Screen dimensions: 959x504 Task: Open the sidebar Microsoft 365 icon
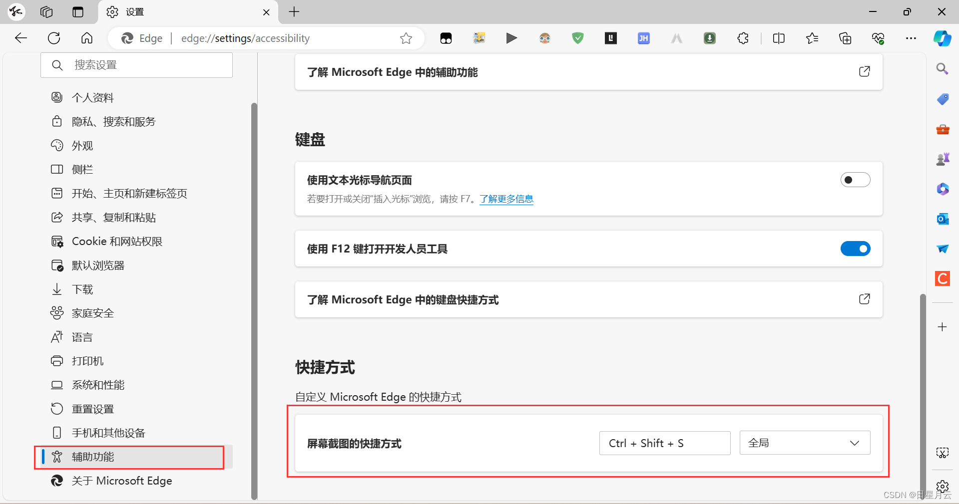(x=943, y=189)
